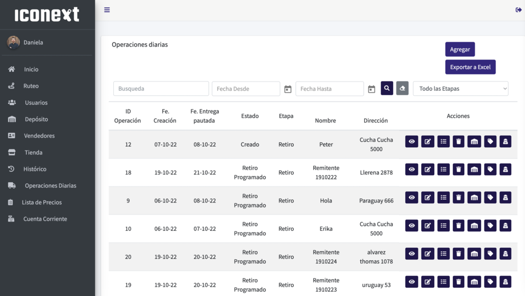
Task: Open the Fecha Desde calendar picker icon
Action: click(x=288, y=89)
